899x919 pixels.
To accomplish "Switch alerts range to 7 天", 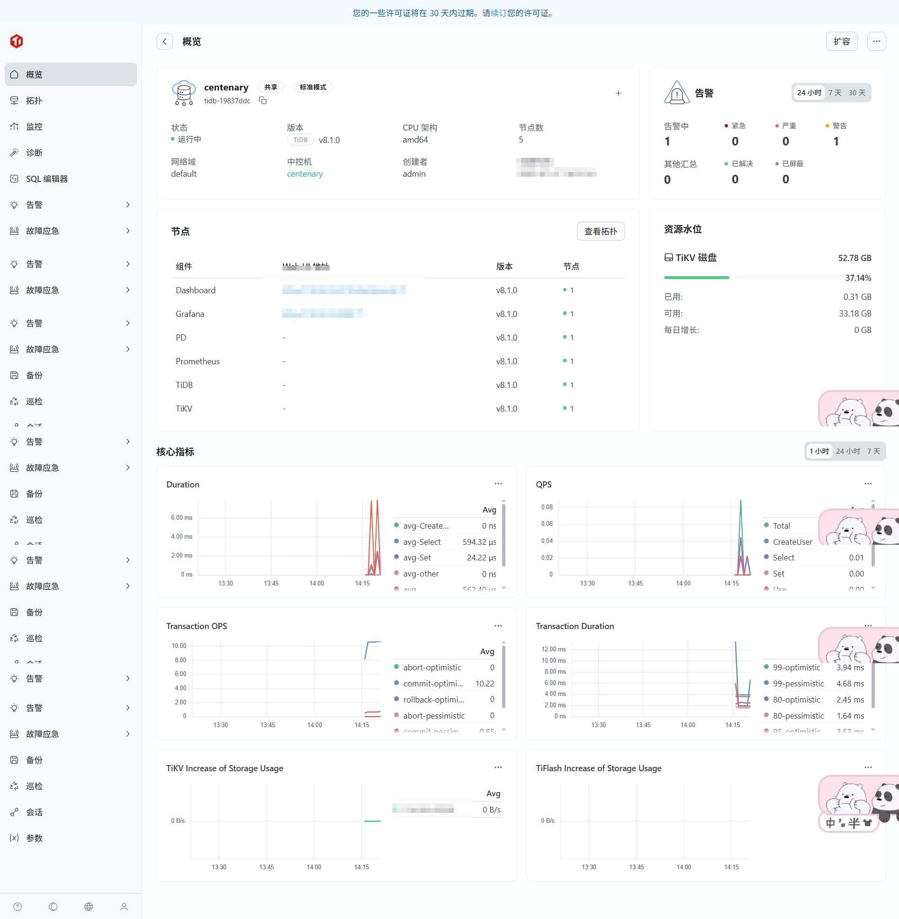I will tap(835, 93).
